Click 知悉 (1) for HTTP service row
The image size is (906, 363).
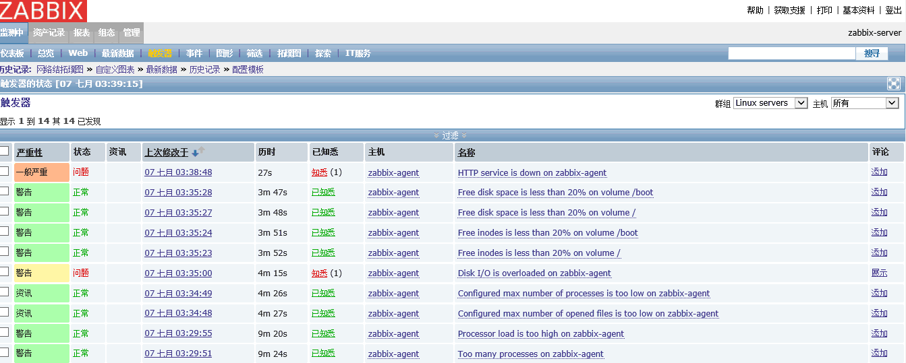pyautogui.click(x=327, y=172)
